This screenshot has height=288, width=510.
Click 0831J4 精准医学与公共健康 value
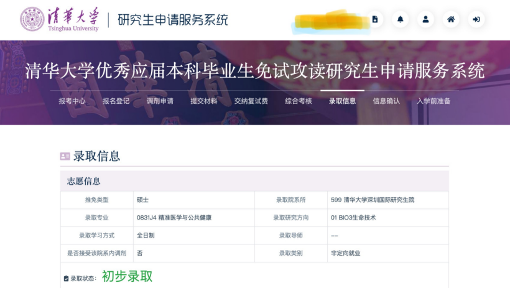click(x=174, y=218)
